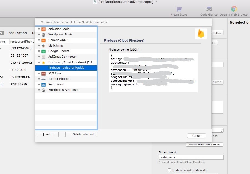Switch to the Localization tab
250x174 pixels.
(17, 33)
